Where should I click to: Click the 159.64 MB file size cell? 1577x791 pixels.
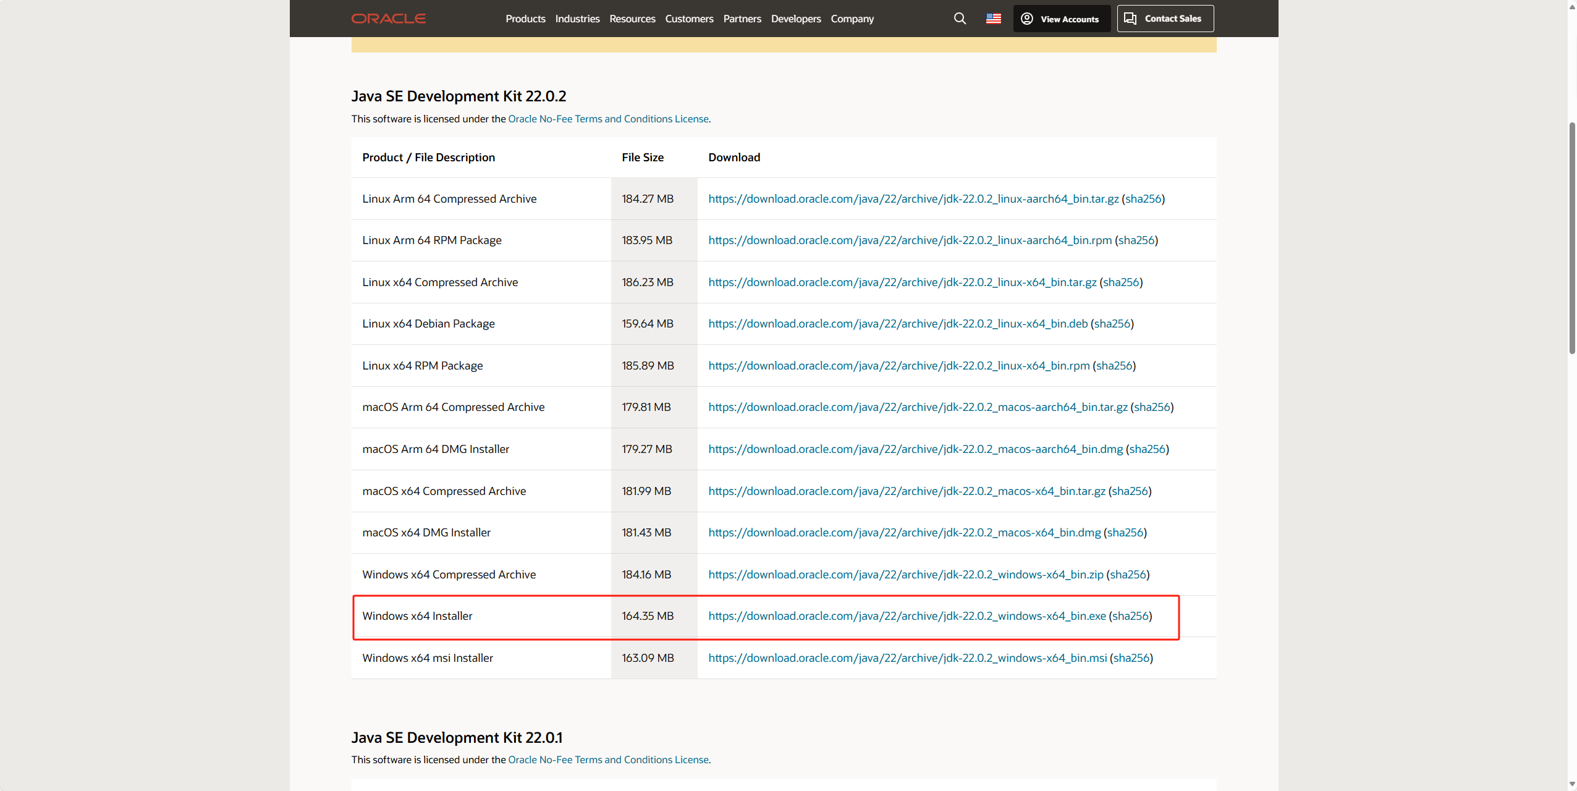click(x=654, y=324)
